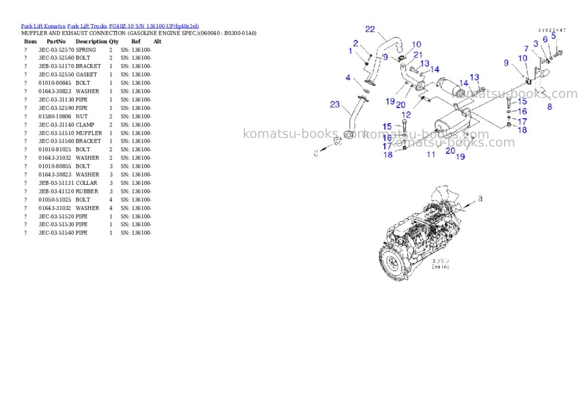This screenshot has height=415, width=586.
Task: Click callout number 2 on the diagram
Action: click(356, 44)
